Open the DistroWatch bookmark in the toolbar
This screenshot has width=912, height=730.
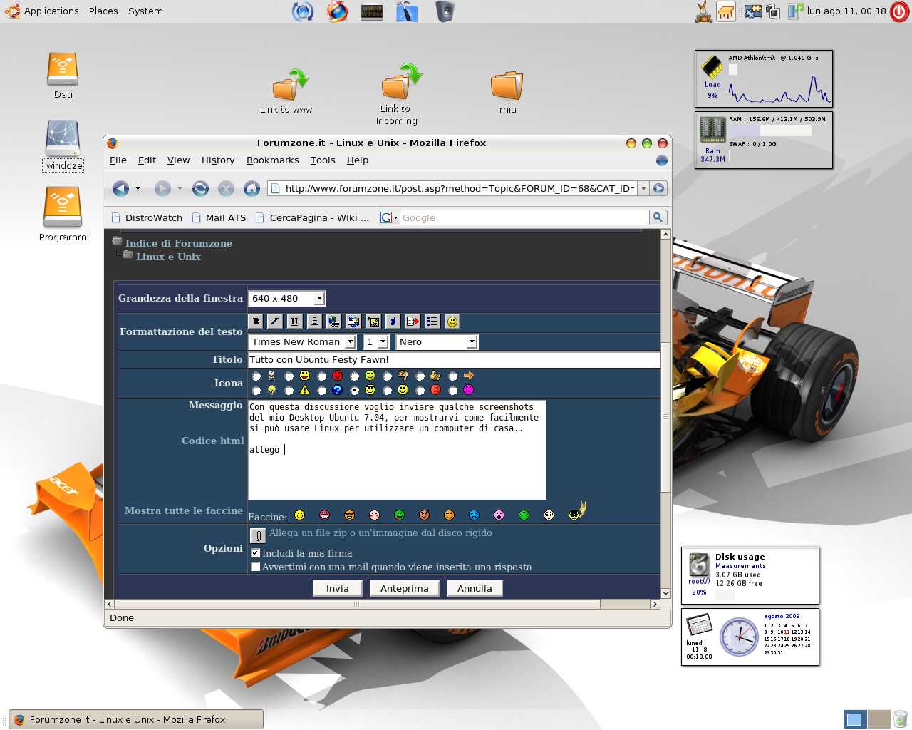point(147,217)
